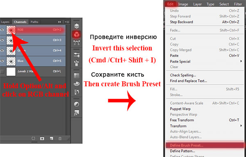Open the Filter menu
This screenshot has height=157, width=246.
pos(238,4)
